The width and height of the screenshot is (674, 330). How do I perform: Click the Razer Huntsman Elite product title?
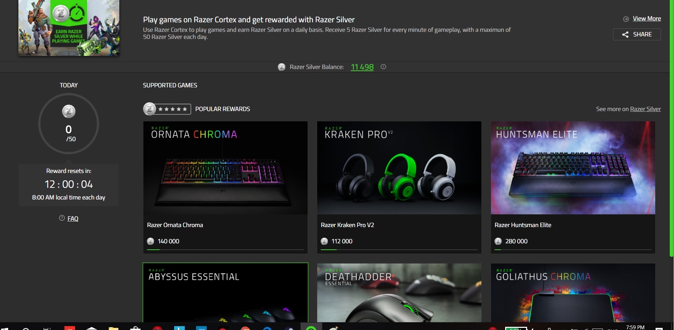[x=523, y=225]
